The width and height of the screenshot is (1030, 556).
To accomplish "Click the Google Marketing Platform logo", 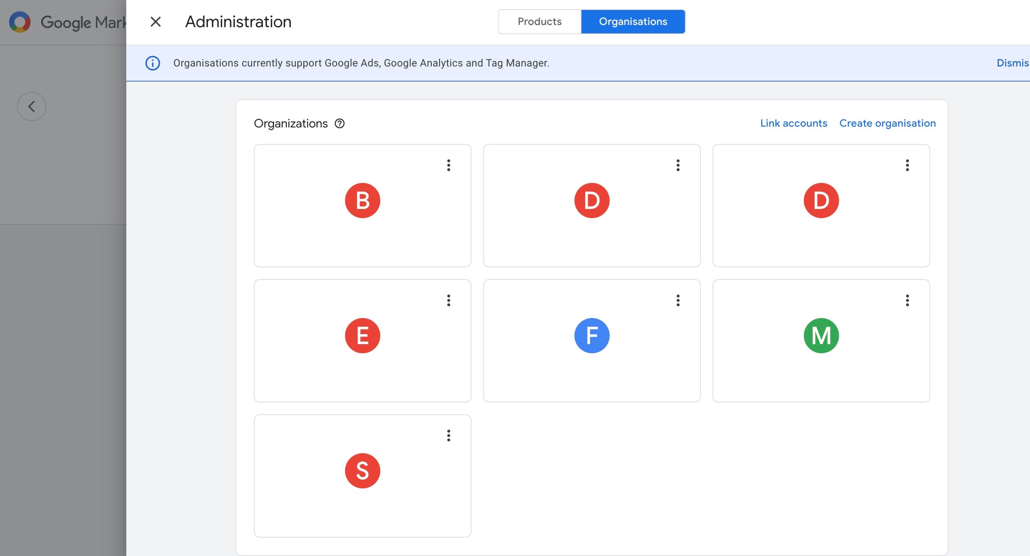I will pos(20,22).
